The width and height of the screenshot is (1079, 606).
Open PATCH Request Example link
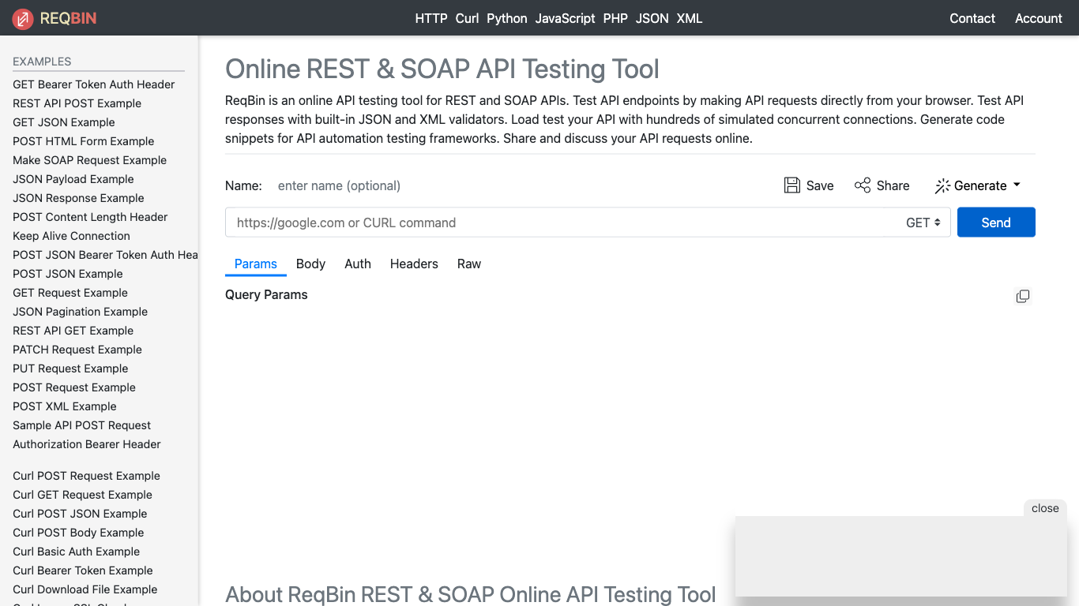[77, 350]
